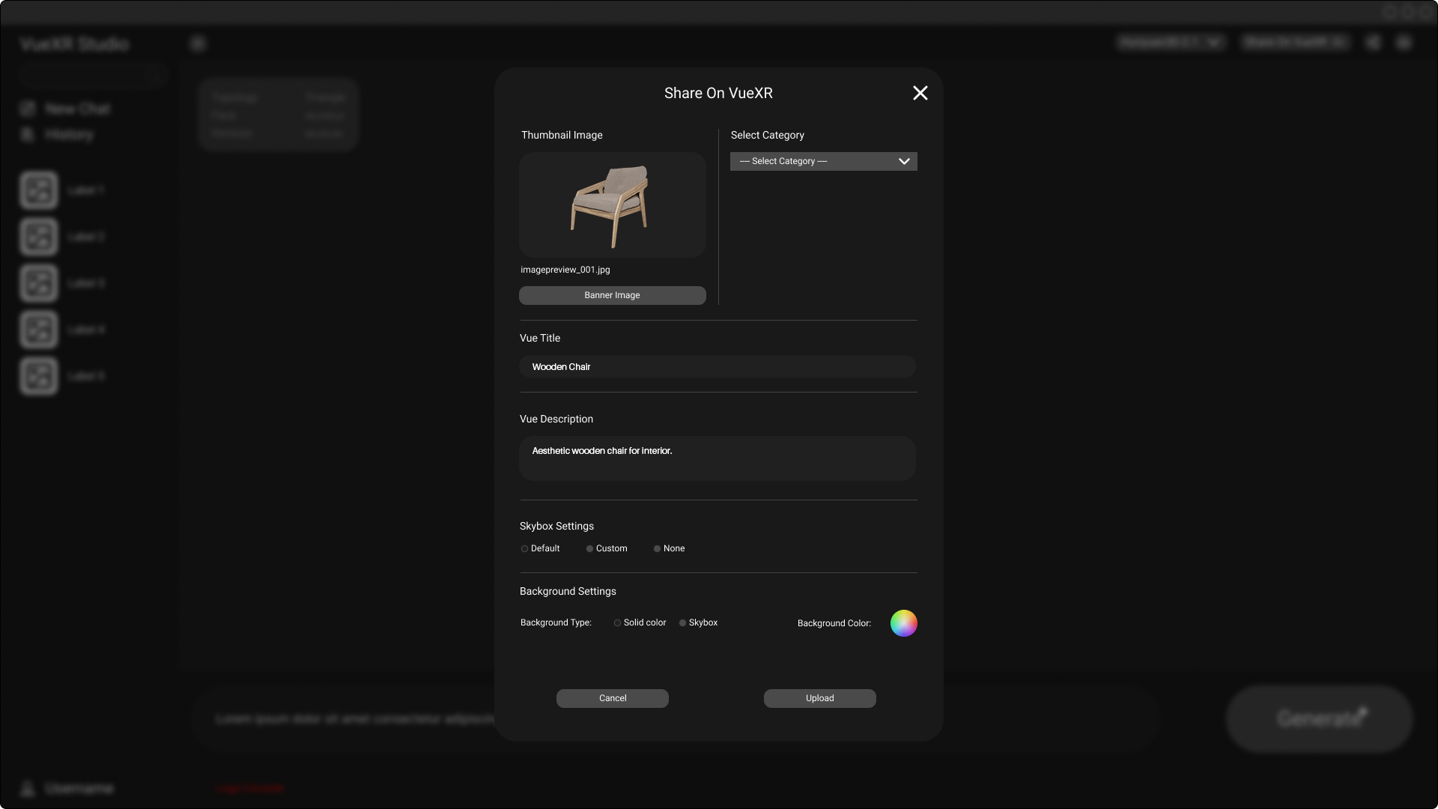The height and width of the screenshot is (809, 1438).
Task: Open the History panel icon
Action: pos(28,134)
